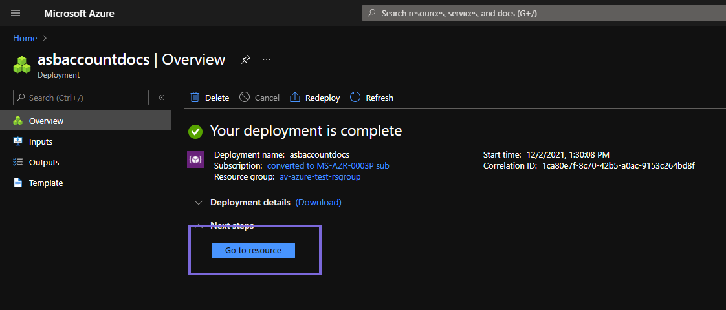
Task: Open the more options ellipsis beside title
Action: [267, 59]
